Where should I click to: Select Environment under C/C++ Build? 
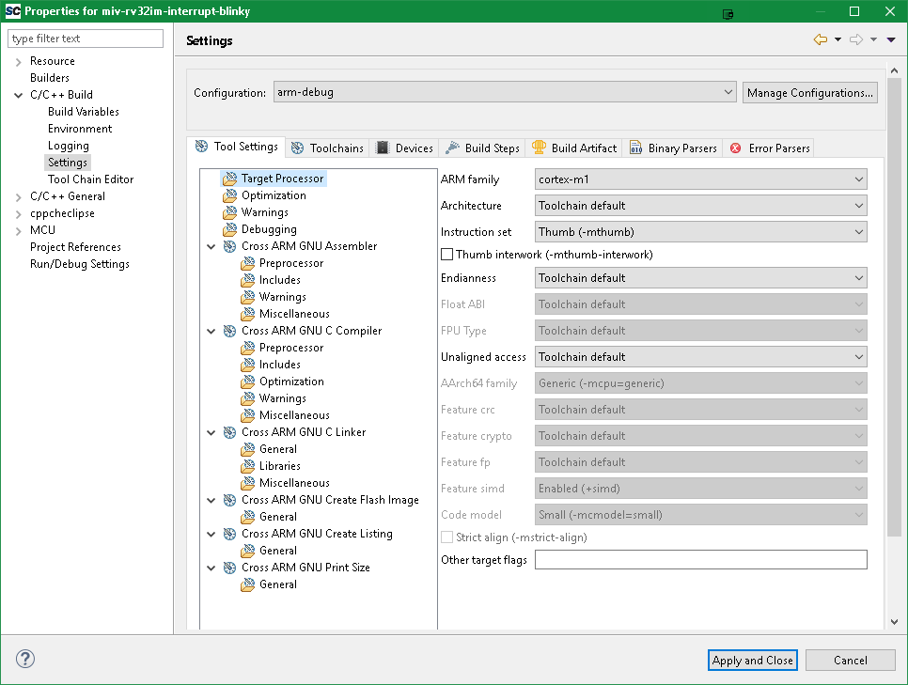pos(80,129)
